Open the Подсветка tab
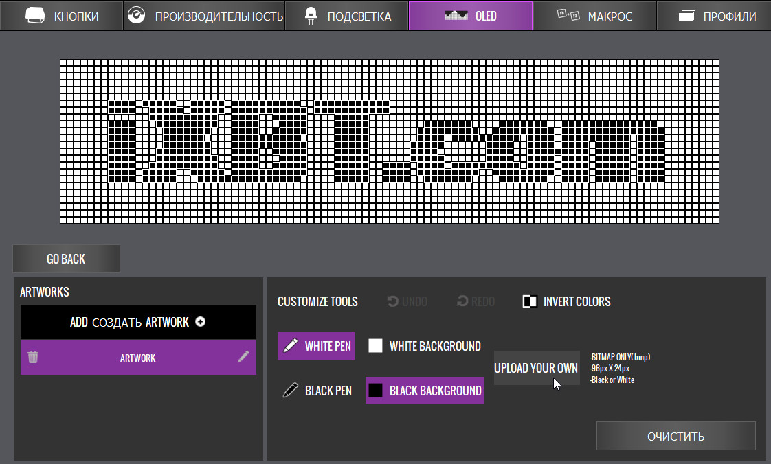Screen dimensions: 771x464 tap(346, 16)
